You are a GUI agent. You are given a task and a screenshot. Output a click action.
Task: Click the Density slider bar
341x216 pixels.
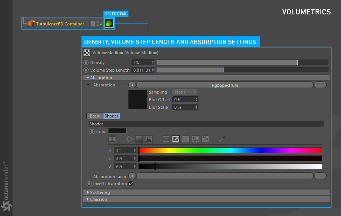(243, 63)
